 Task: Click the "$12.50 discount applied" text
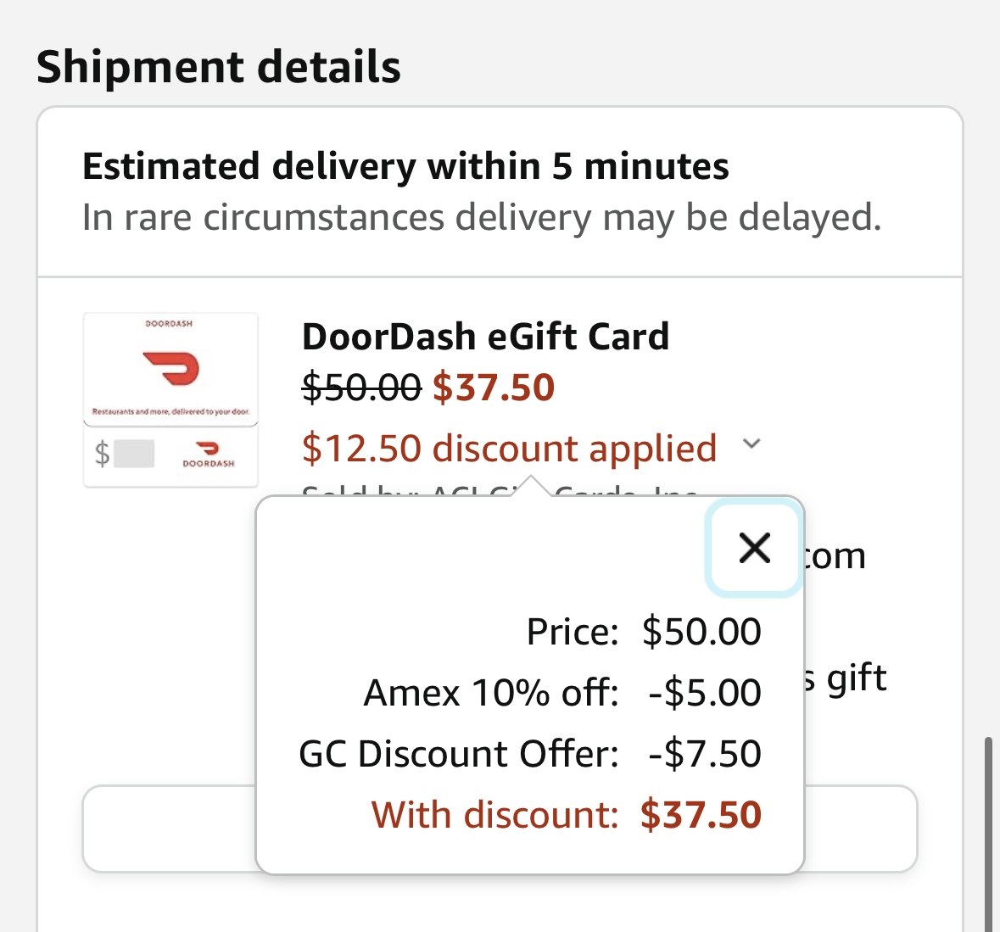(x=509, y=448)
